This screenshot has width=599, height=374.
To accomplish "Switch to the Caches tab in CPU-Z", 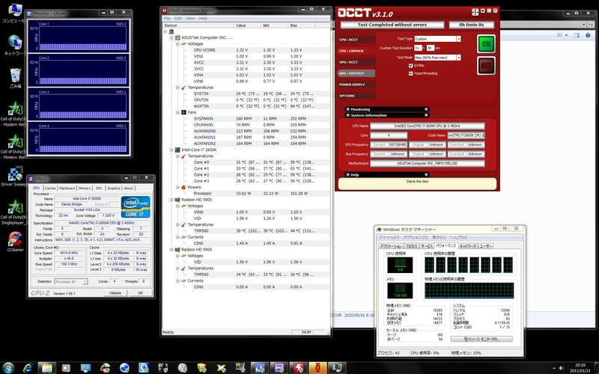I will coord(50,188).
